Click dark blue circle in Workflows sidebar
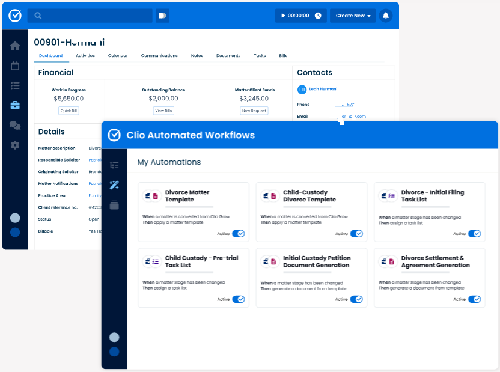This screenshot has height=372, width=500. pos(114,352)
